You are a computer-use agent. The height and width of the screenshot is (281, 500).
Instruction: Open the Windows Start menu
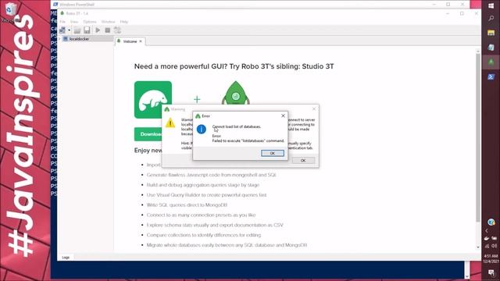coord(491,5)
